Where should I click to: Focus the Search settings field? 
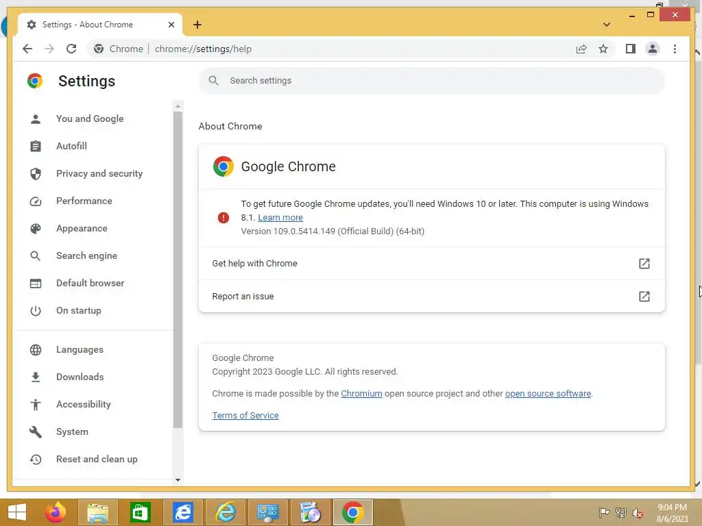(432, 81)
